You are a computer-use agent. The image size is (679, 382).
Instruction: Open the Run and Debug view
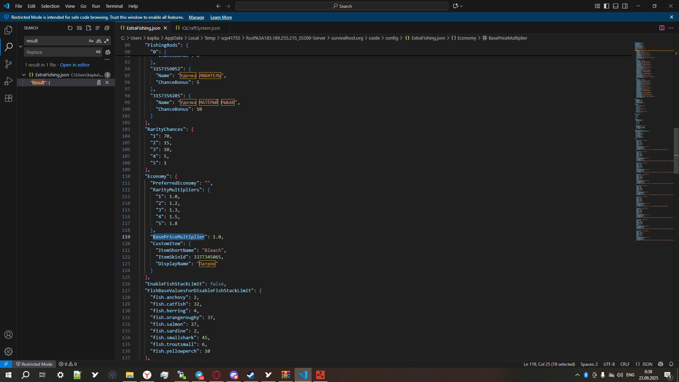[8, 81]
